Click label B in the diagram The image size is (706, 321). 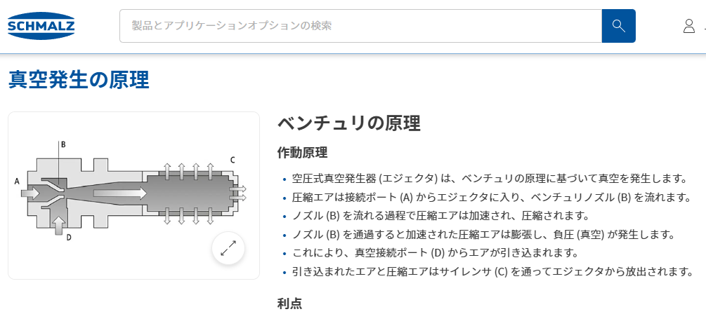[63, 144]
